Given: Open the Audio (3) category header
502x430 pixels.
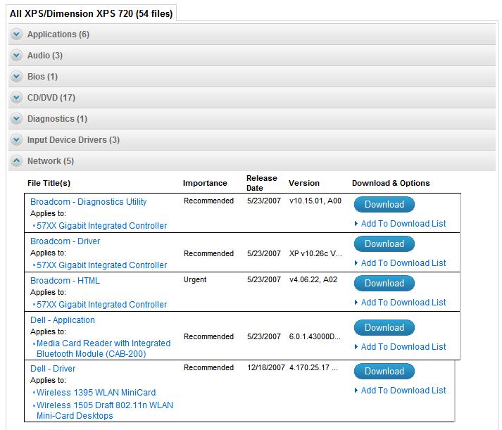Looking at the screenshot, I should point(252,56).
